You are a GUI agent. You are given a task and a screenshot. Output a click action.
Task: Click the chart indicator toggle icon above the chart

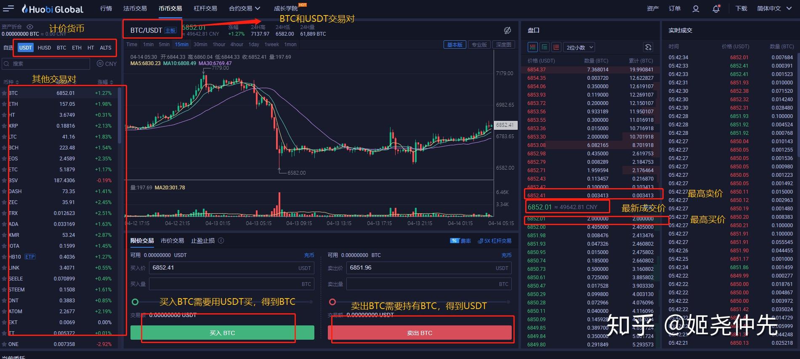click(508, 30)
